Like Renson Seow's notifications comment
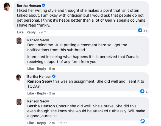The width and height of the screenshot is (161, 126). 30,69
